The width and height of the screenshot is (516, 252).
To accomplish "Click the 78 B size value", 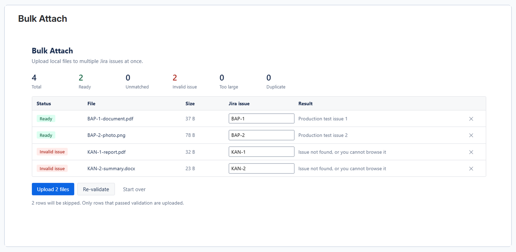I will [190, 135].
